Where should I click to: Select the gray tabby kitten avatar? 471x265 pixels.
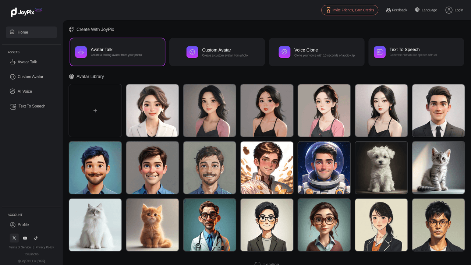pyautogui.click(x=439, y=168)
